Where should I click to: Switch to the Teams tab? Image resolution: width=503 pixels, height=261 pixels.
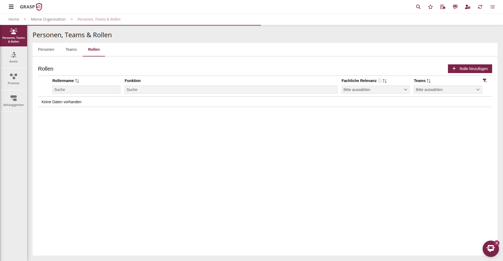[x=71, y=49]
